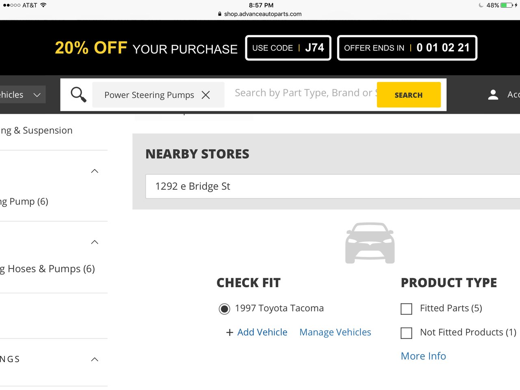Tap the shop.advanceautoparts.com address bar
Screen dimensions: 520x390
[260, 14]
